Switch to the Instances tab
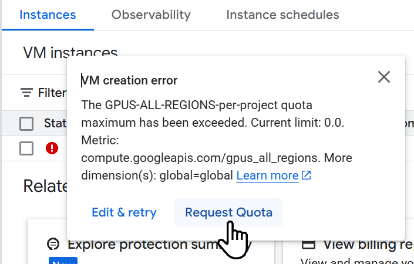The height and width of the screenshot is (264, 414). point(48,15)
